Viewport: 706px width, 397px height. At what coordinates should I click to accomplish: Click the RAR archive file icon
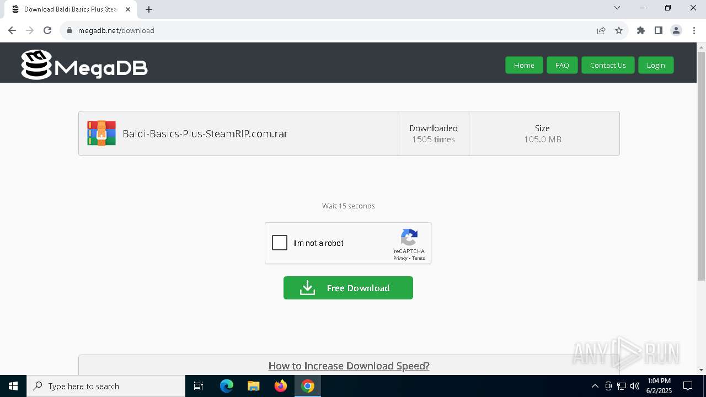[x=101, y=133]
